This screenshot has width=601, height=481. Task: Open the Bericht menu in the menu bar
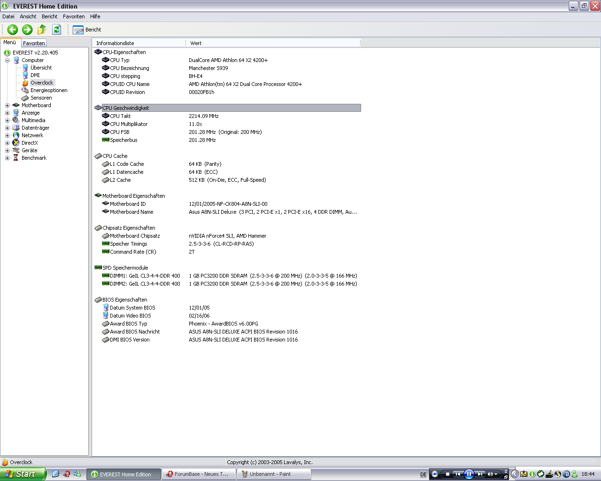tap(50, 16)
